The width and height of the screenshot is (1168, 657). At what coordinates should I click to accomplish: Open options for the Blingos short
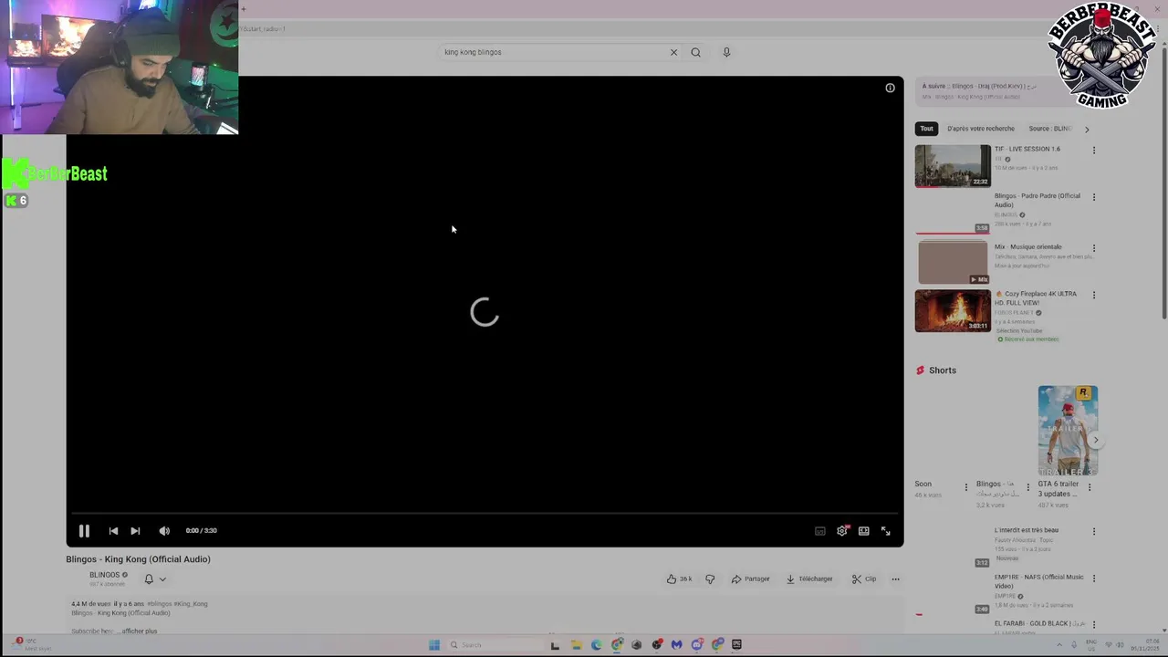[1027, 487]
